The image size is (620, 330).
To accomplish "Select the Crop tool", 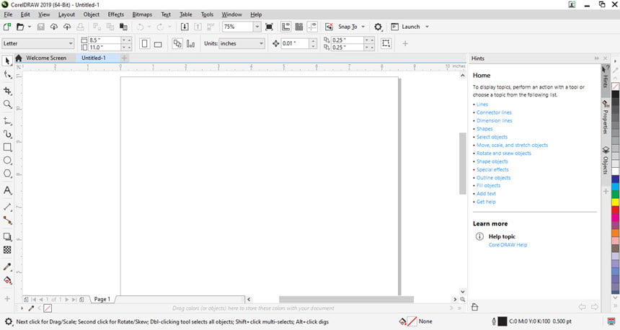I will tap(7, 91).
